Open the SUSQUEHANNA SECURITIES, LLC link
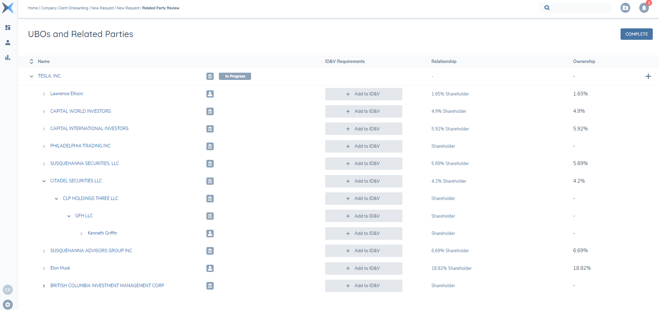The height and width of the screenshot is (310, 659). point(84,164)
